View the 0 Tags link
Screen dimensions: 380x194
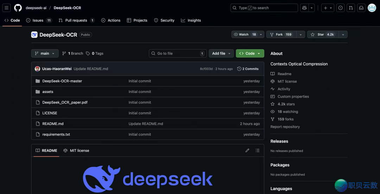click(x=95, y=54)
